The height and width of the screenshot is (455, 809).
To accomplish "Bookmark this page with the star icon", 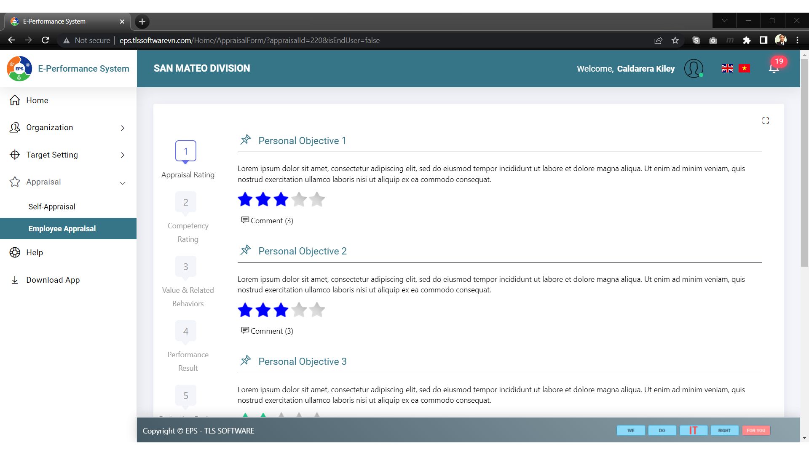I will click(675, 40).
